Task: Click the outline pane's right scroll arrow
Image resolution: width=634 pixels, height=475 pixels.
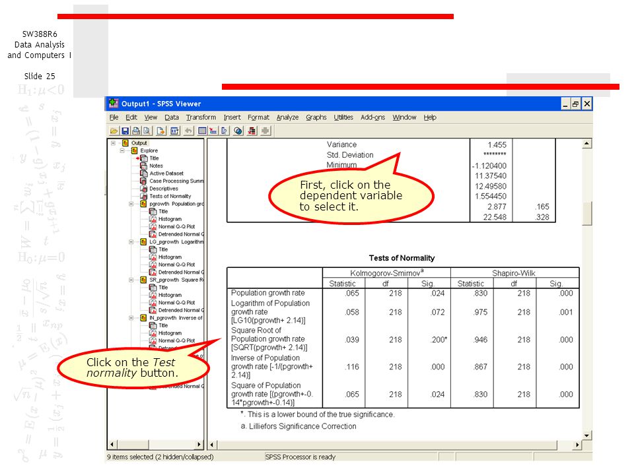Action: 199,444
